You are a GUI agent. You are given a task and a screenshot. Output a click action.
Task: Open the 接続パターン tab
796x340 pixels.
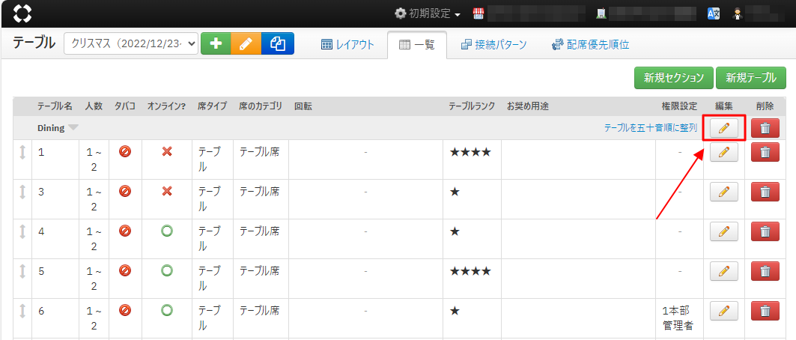(x=493, y=45)
